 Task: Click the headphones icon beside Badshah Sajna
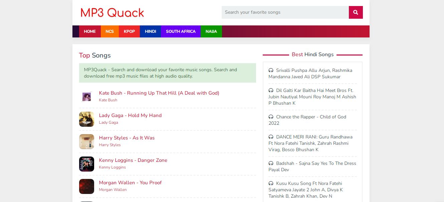271,164
